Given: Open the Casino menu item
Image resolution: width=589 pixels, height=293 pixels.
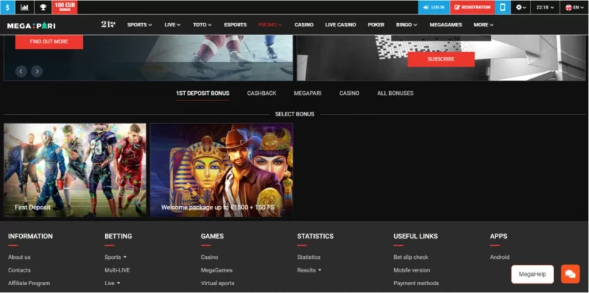Looking at the screenshot, I should pos(304,25).
